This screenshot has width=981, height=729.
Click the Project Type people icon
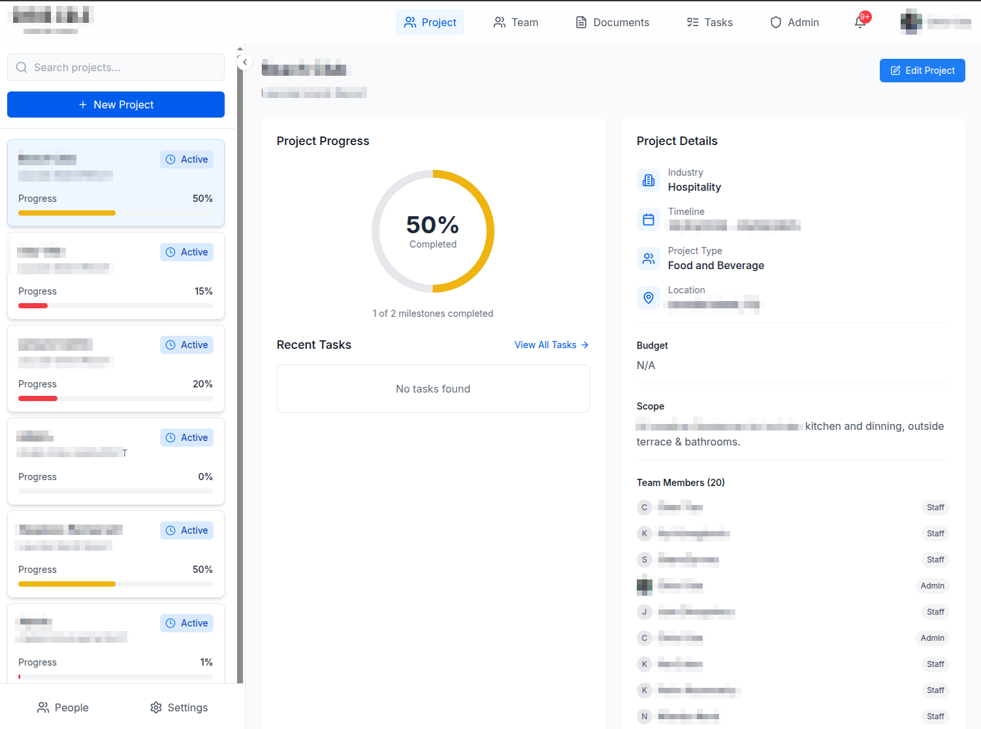tap(648, 259)
